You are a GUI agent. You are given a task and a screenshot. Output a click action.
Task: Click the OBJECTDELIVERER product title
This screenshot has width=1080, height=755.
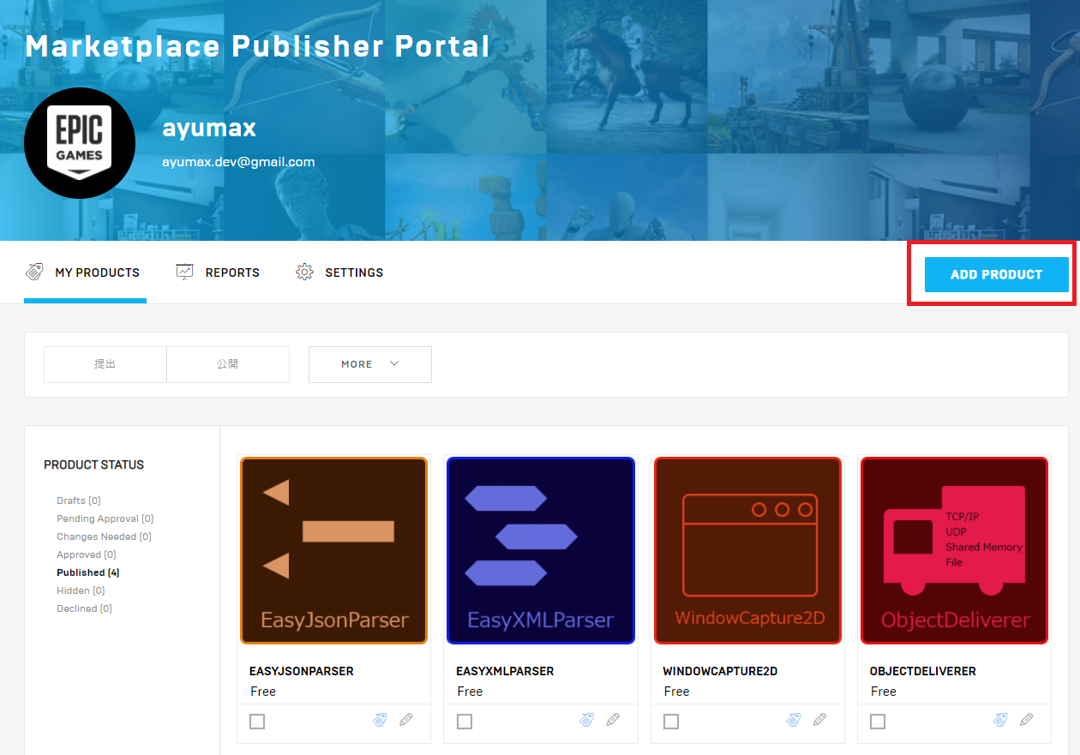click(x=923, y=671)
